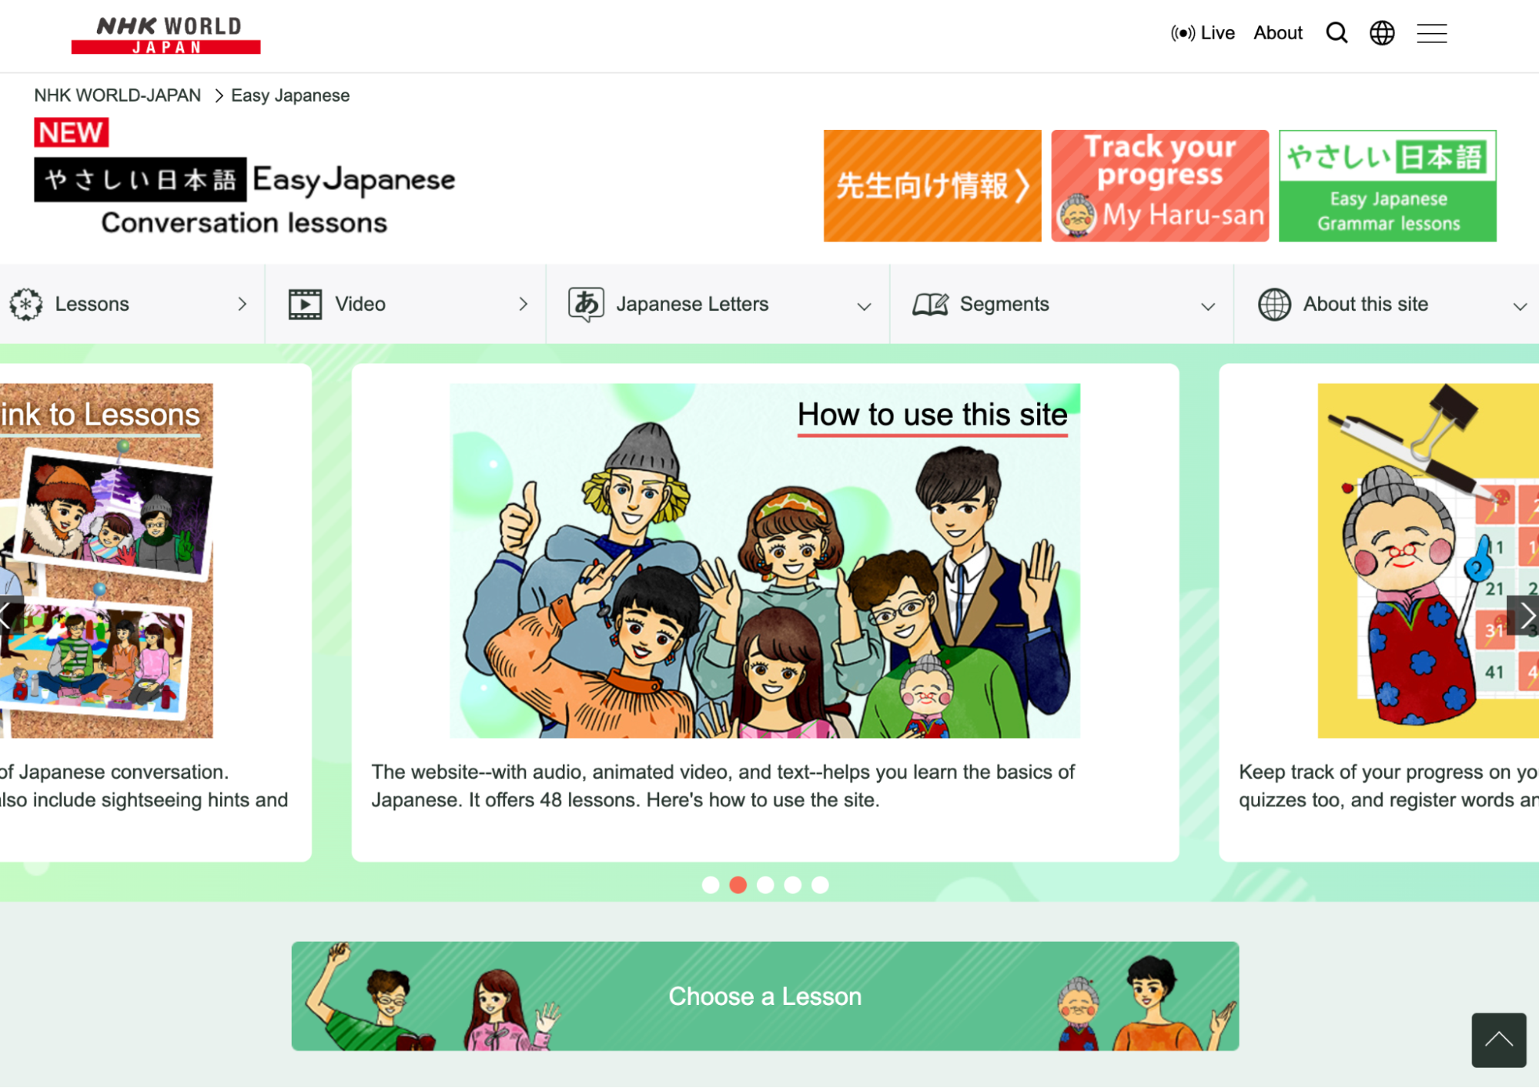Open the Segments menu item
Viewport: 1539px width, 1088px height.
(x=1062, y=304)
